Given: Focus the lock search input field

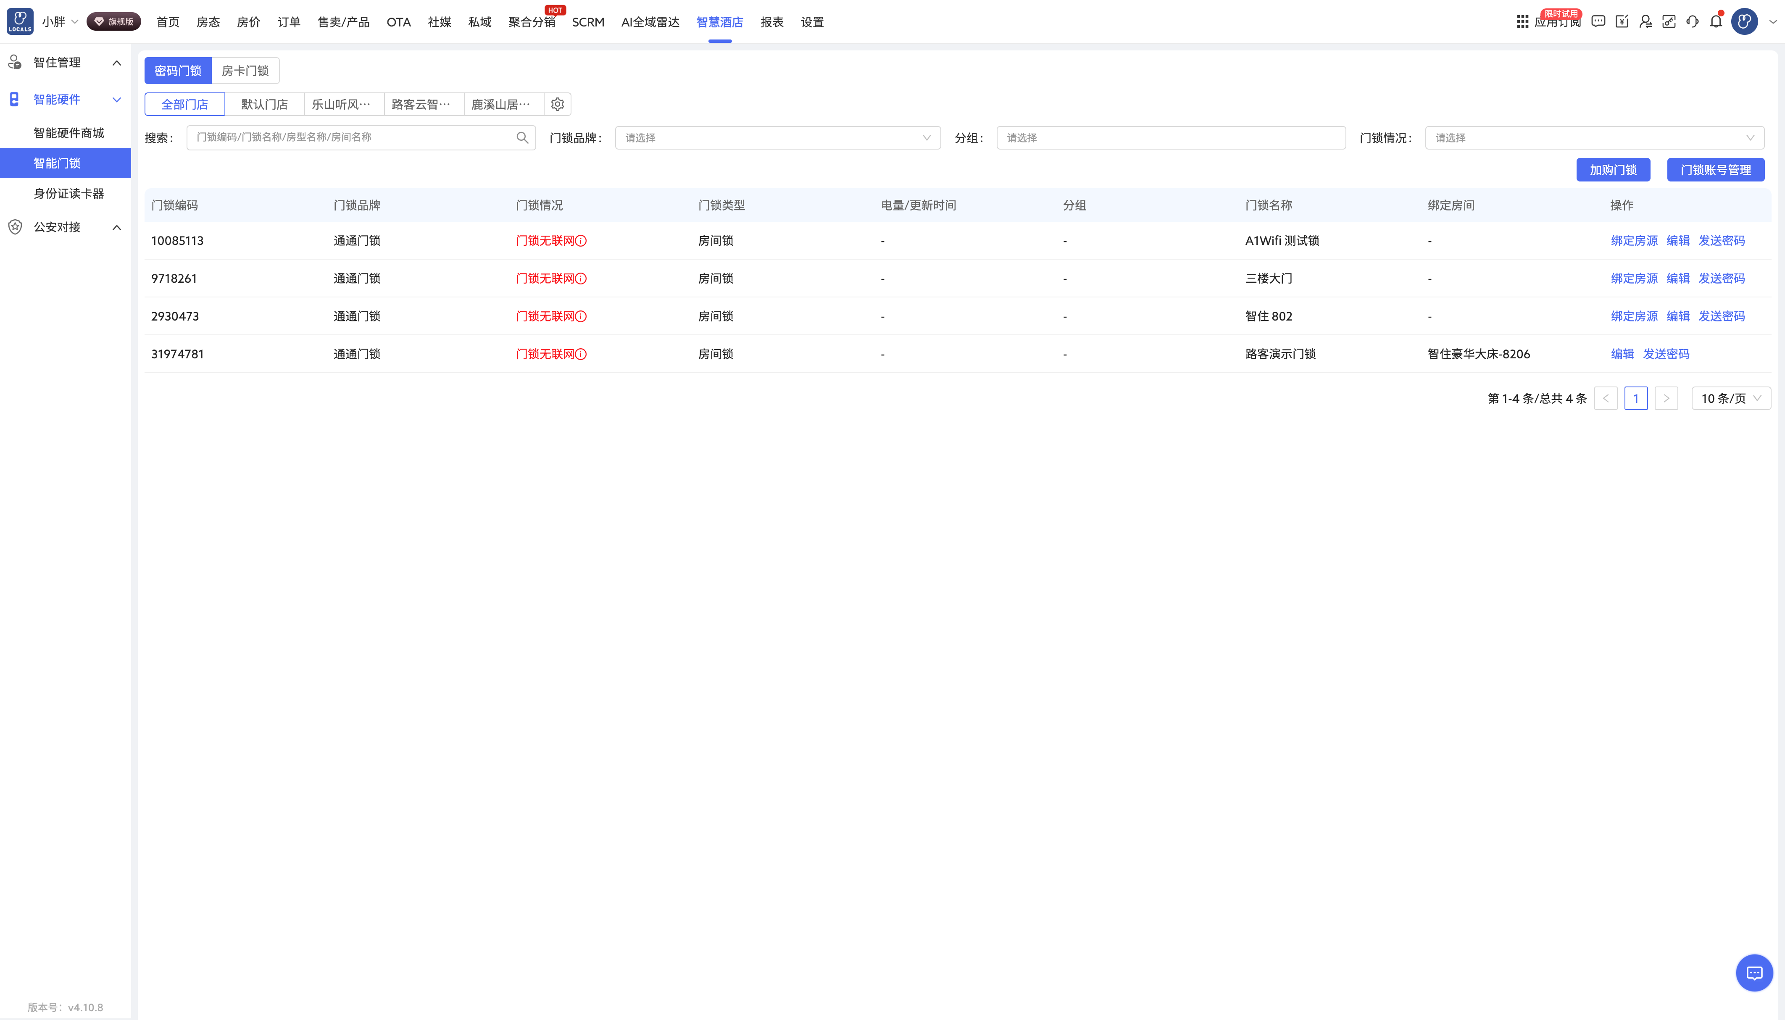Looking at the screenshot, I should tap(361, 138).
